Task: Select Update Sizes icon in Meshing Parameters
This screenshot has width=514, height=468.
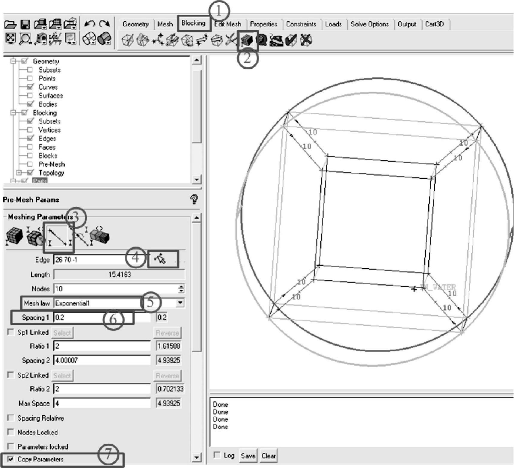Action: pyautogui.click(x=14, y=236)
